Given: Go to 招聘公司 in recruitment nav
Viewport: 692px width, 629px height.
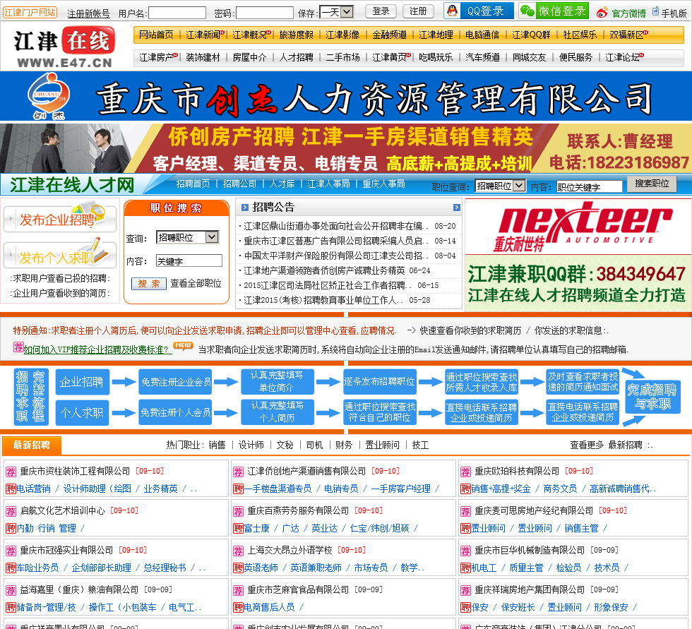Looking at the screenshot, I should point(239,184).
